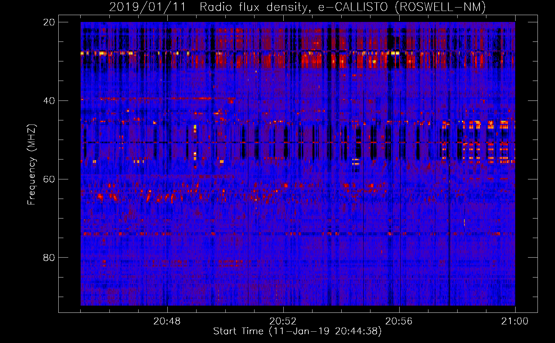Click the 20:48 time tick label
555x343 pixels.
click(x=167, y=321)
